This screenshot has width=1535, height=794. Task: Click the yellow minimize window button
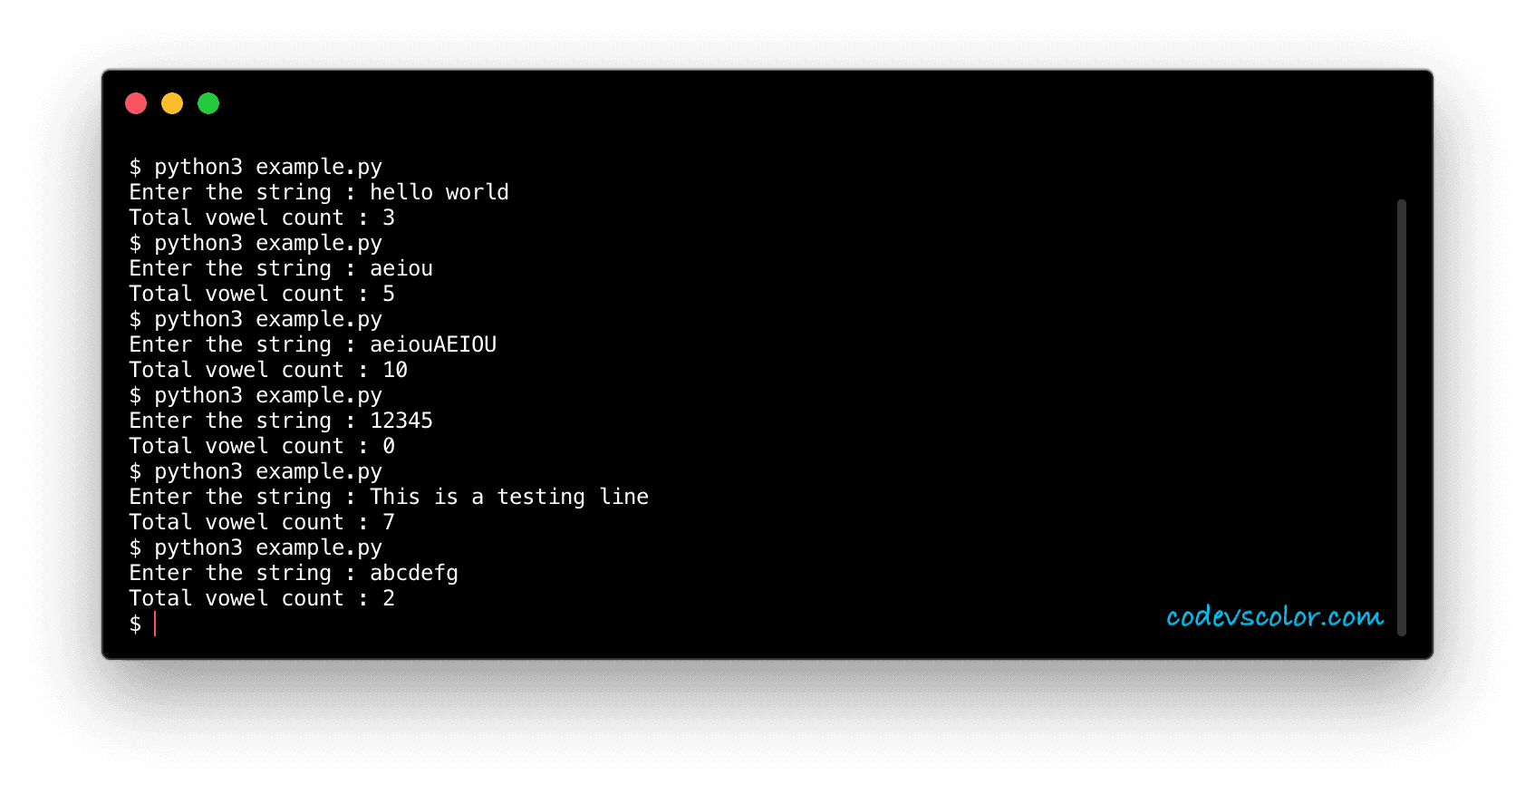coord(172,103)
